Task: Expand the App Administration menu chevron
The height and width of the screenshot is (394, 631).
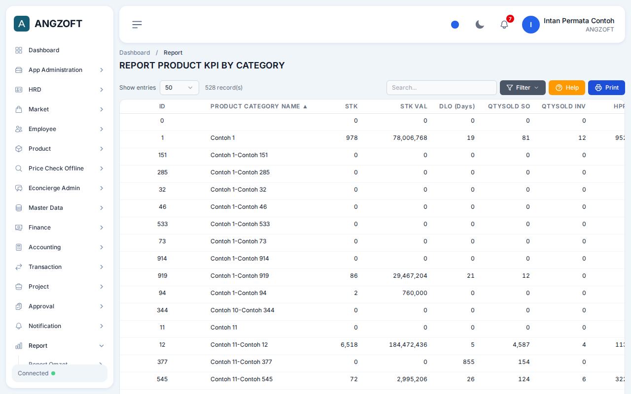Action: [102, 70]
